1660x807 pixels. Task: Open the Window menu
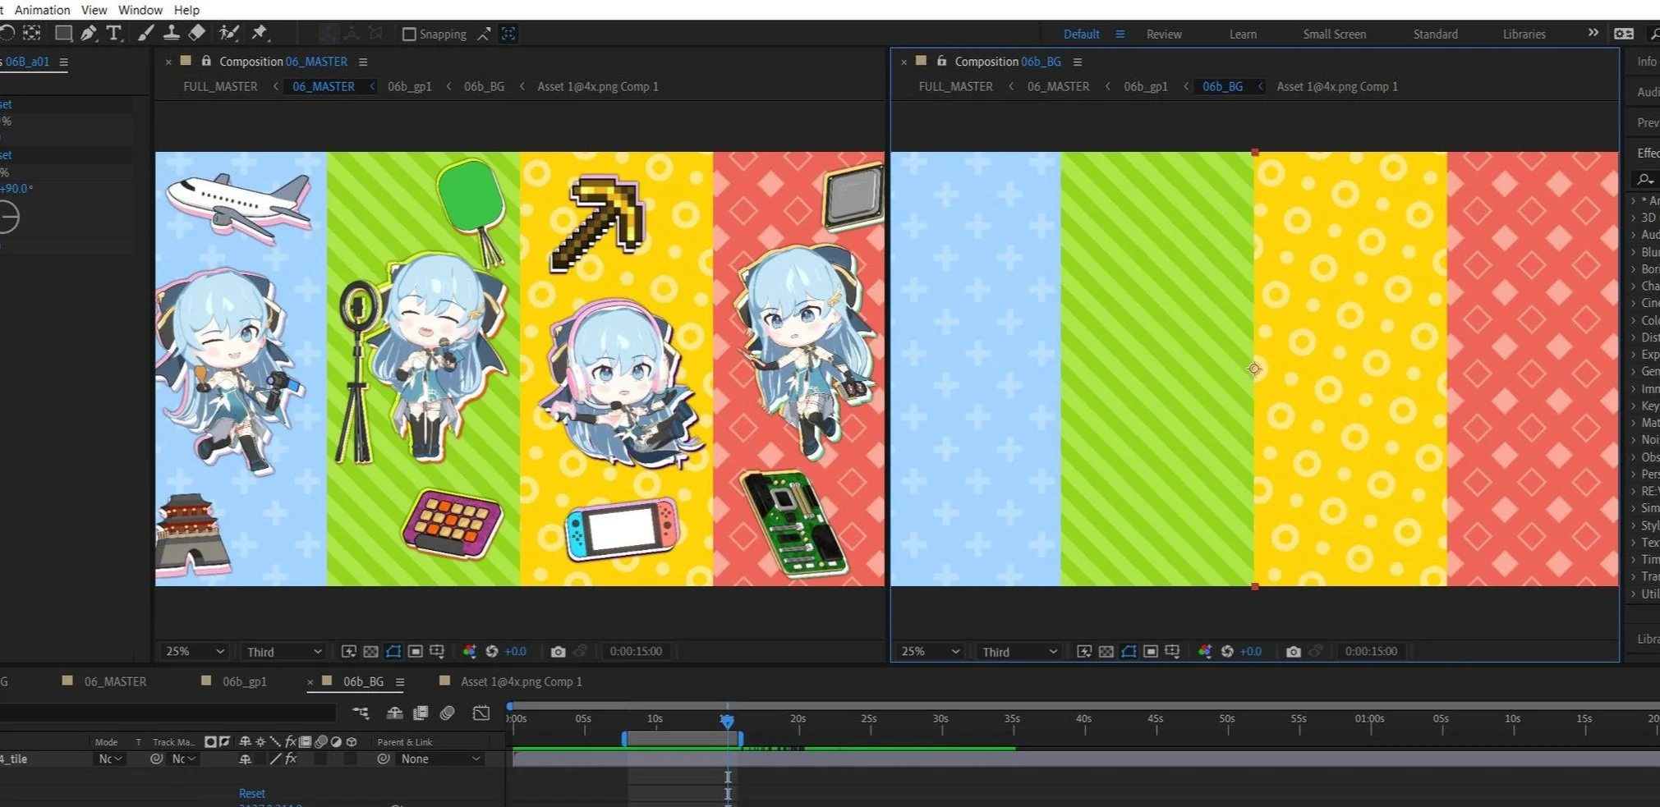point(140,10)
